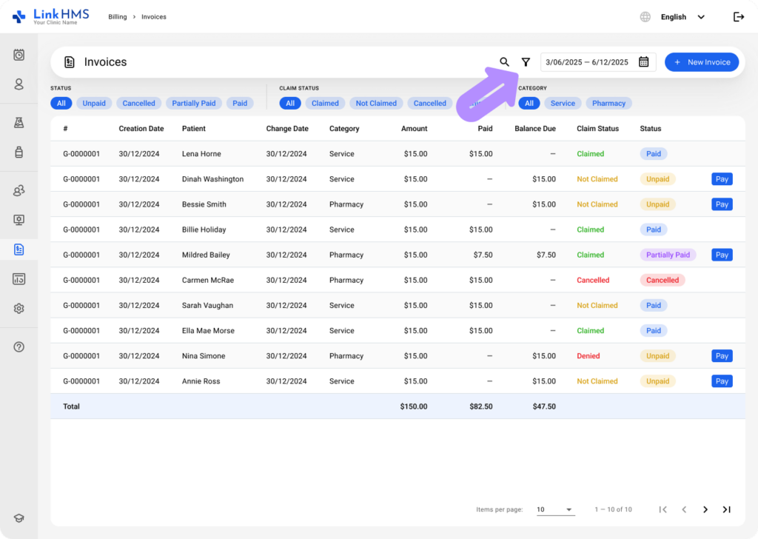
Task: Filter status by Paid
Action: coord(240,103)
